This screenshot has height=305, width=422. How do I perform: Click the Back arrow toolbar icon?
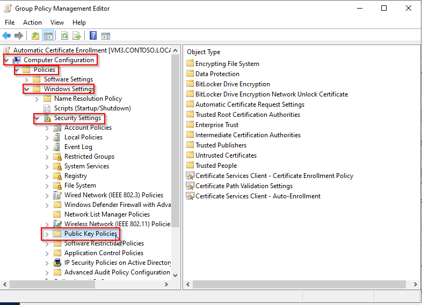(x=6, y=36)
